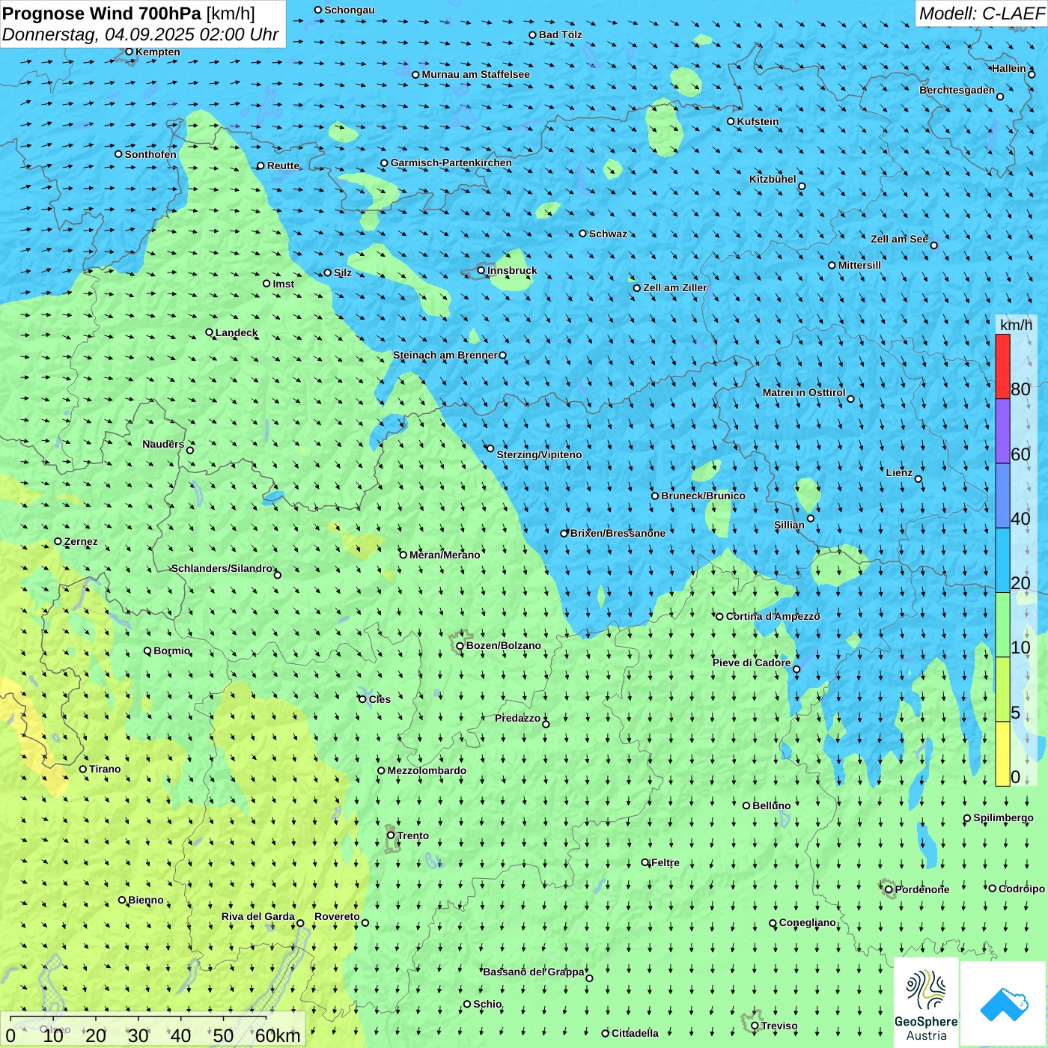Click the 'Modell: C-LAEF' label
Image resolution: width=1048 pixels, height=1048 pixels.
[981, 13]
